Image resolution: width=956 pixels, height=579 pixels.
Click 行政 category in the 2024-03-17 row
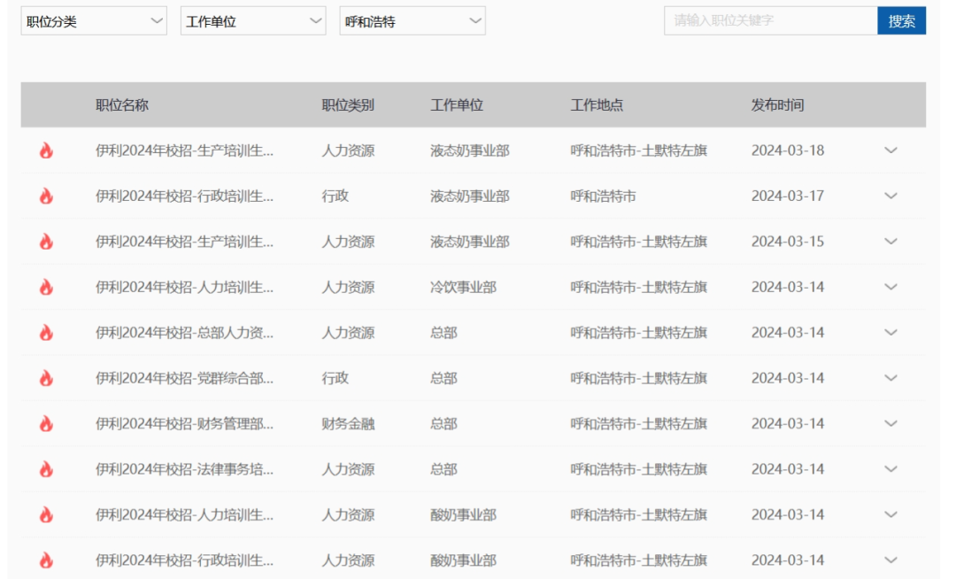pyautogui.click(x=335, y=197)
